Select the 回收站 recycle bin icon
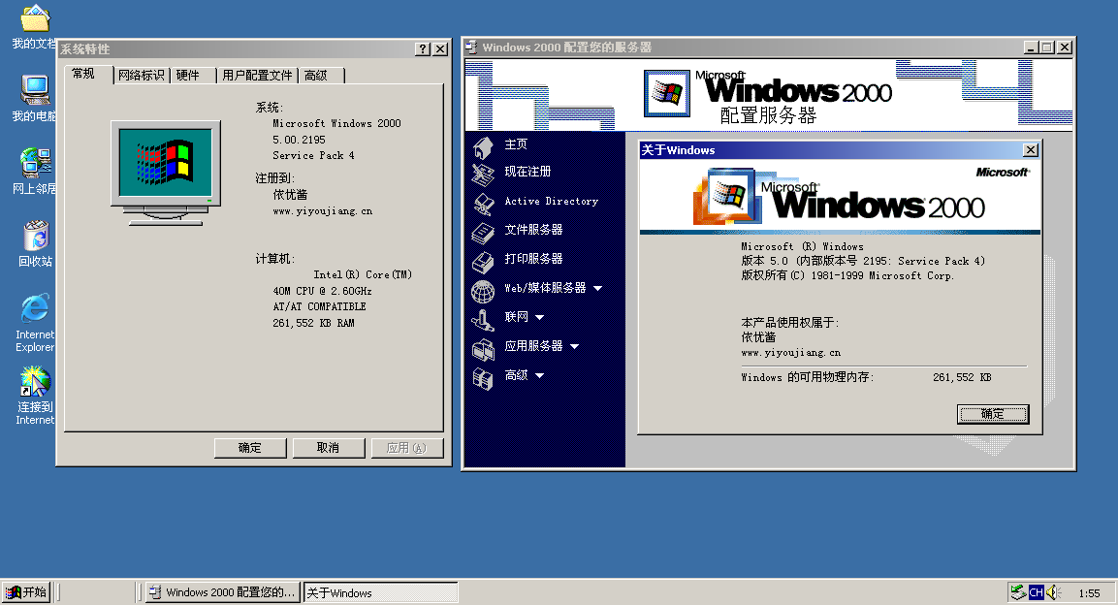The height and width of the screenshot is (605, 1118). pos(35,236)
